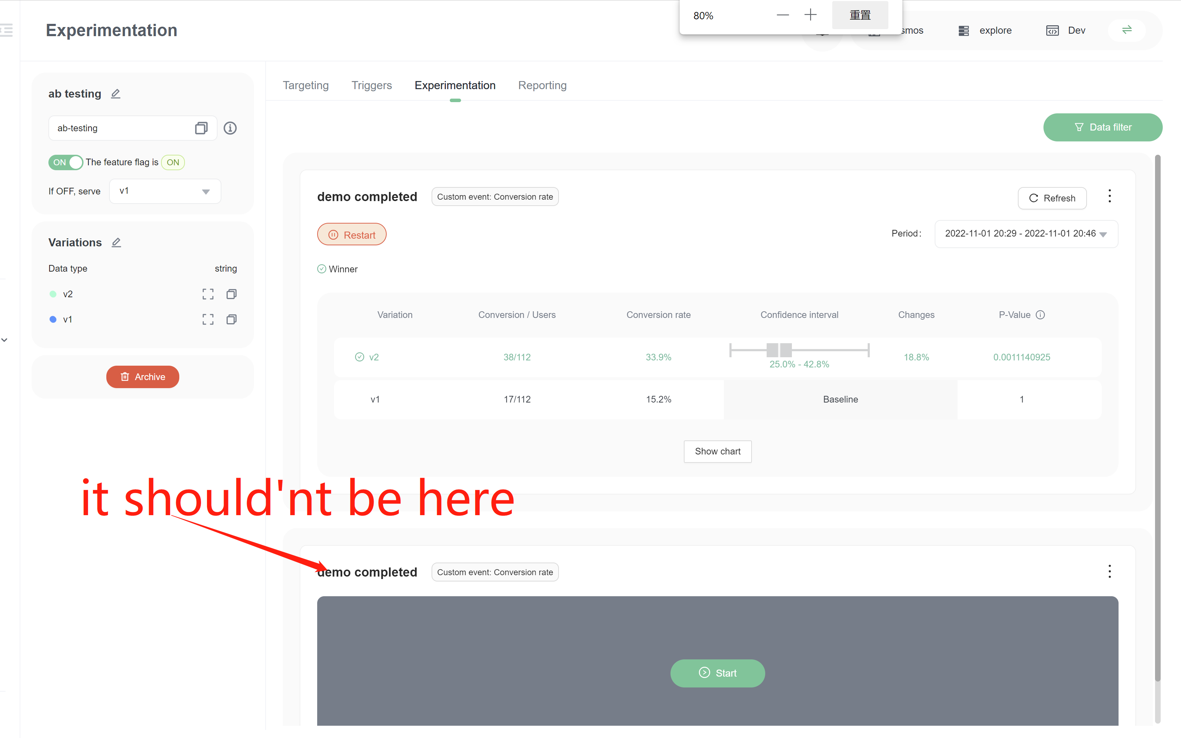Show the chart for experiment results

pos(718,451)
